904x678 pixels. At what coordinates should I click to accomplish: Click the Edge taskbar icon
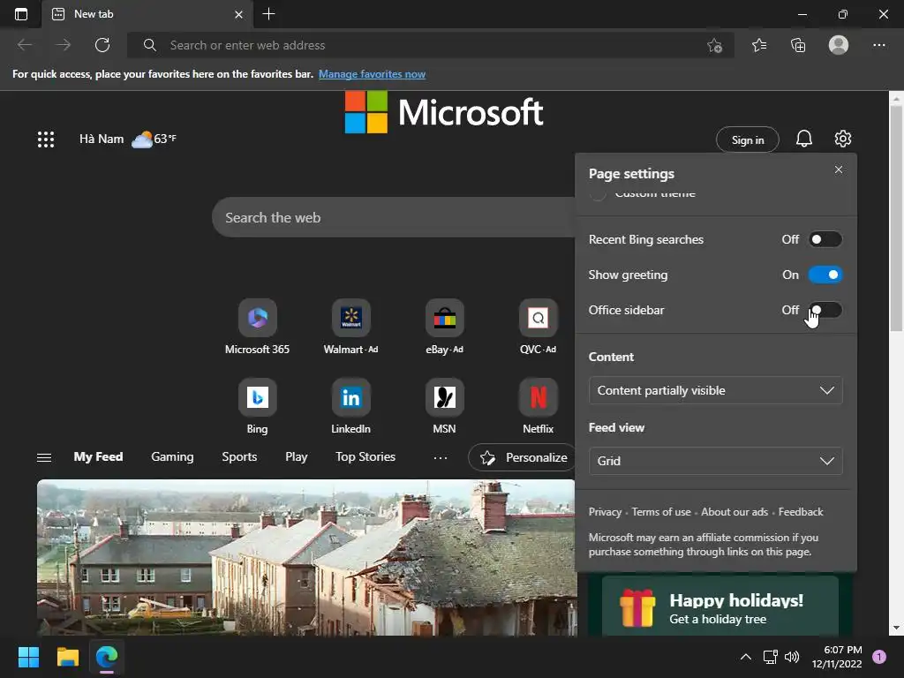107,657
